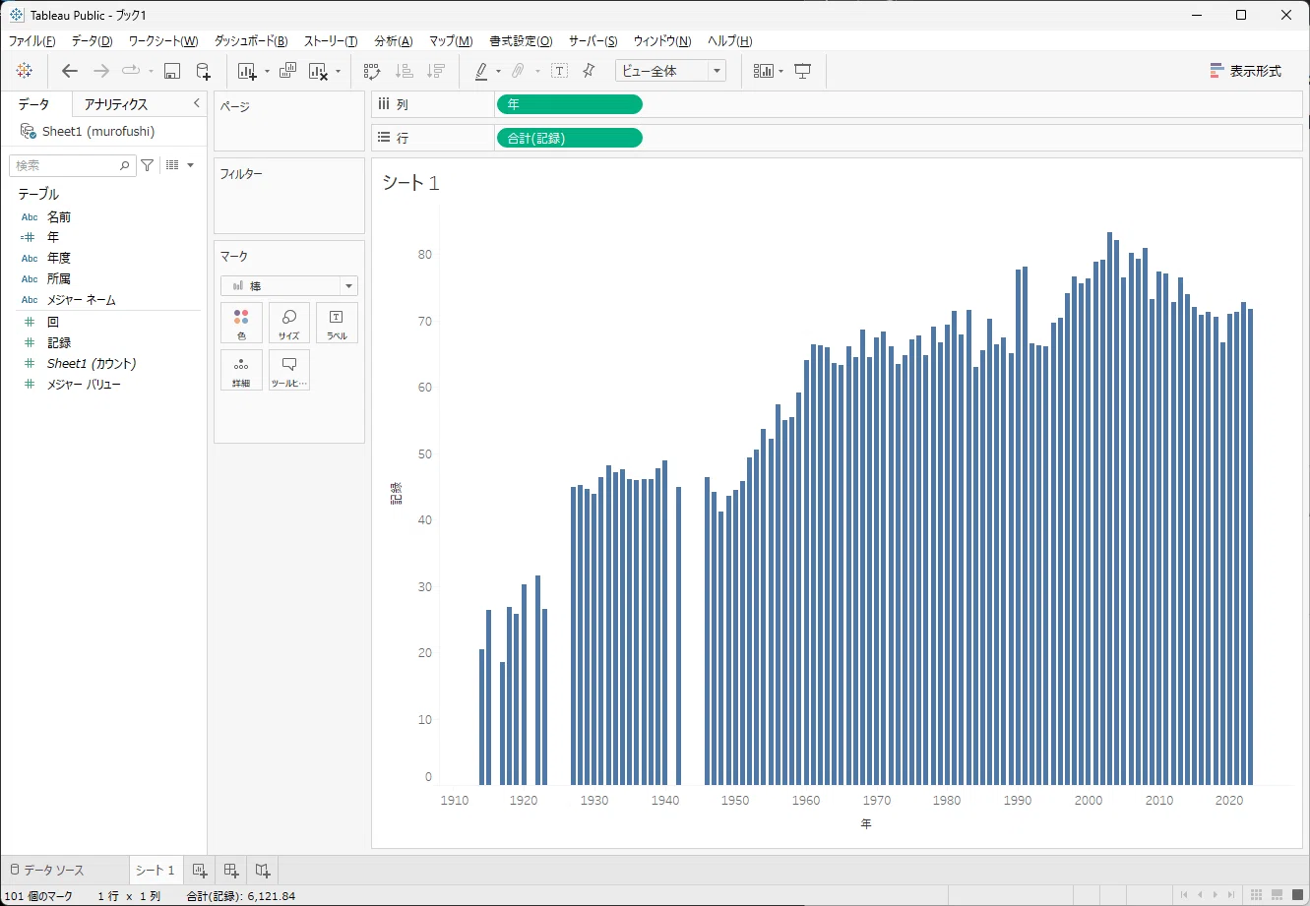The image size is (1310, 906).
Task: Select the 名前 field
Action: 59,216
